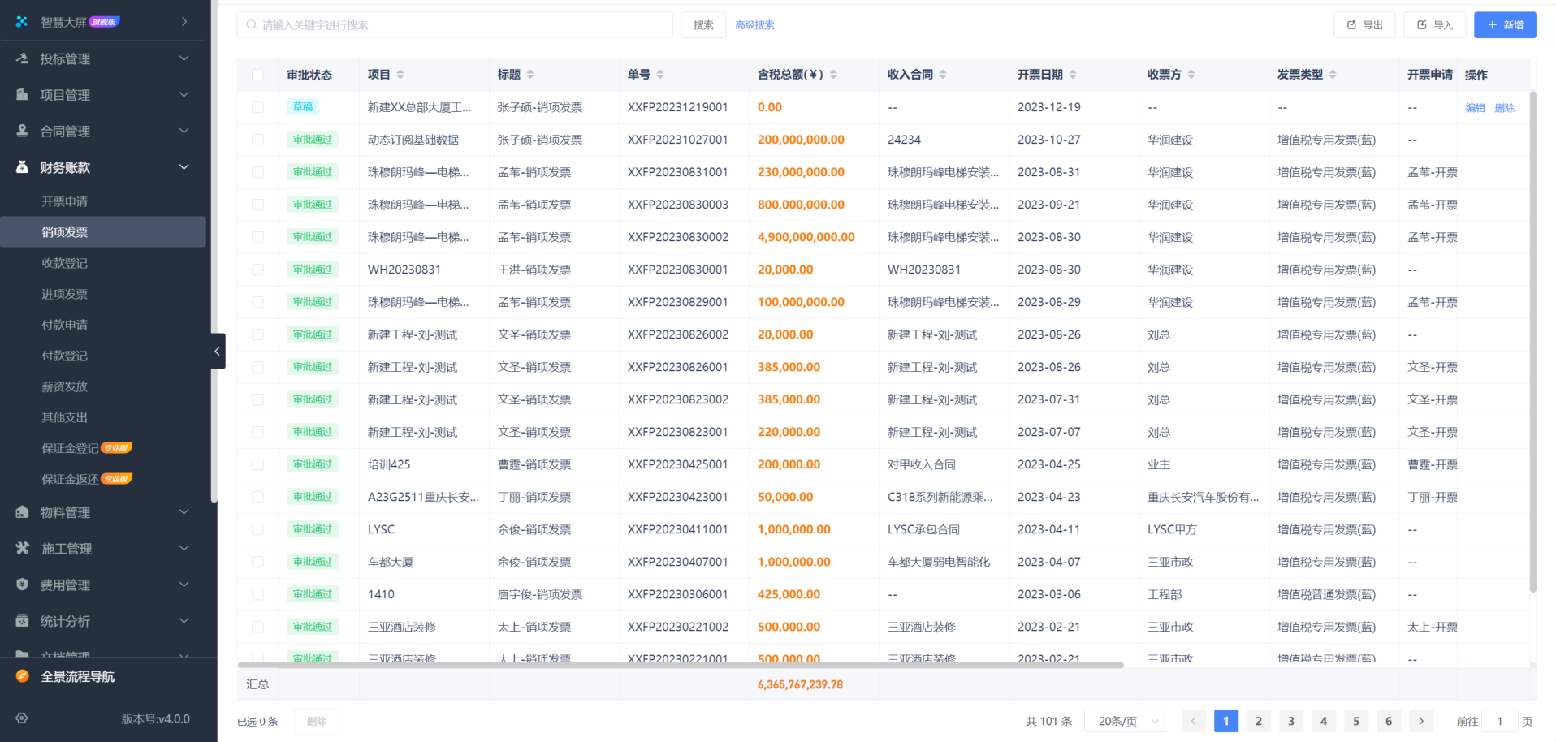The width and height of the screenshot is (1556, 742).
Task: Select the checkbox for row WH20230831
Action: [257, 270]
